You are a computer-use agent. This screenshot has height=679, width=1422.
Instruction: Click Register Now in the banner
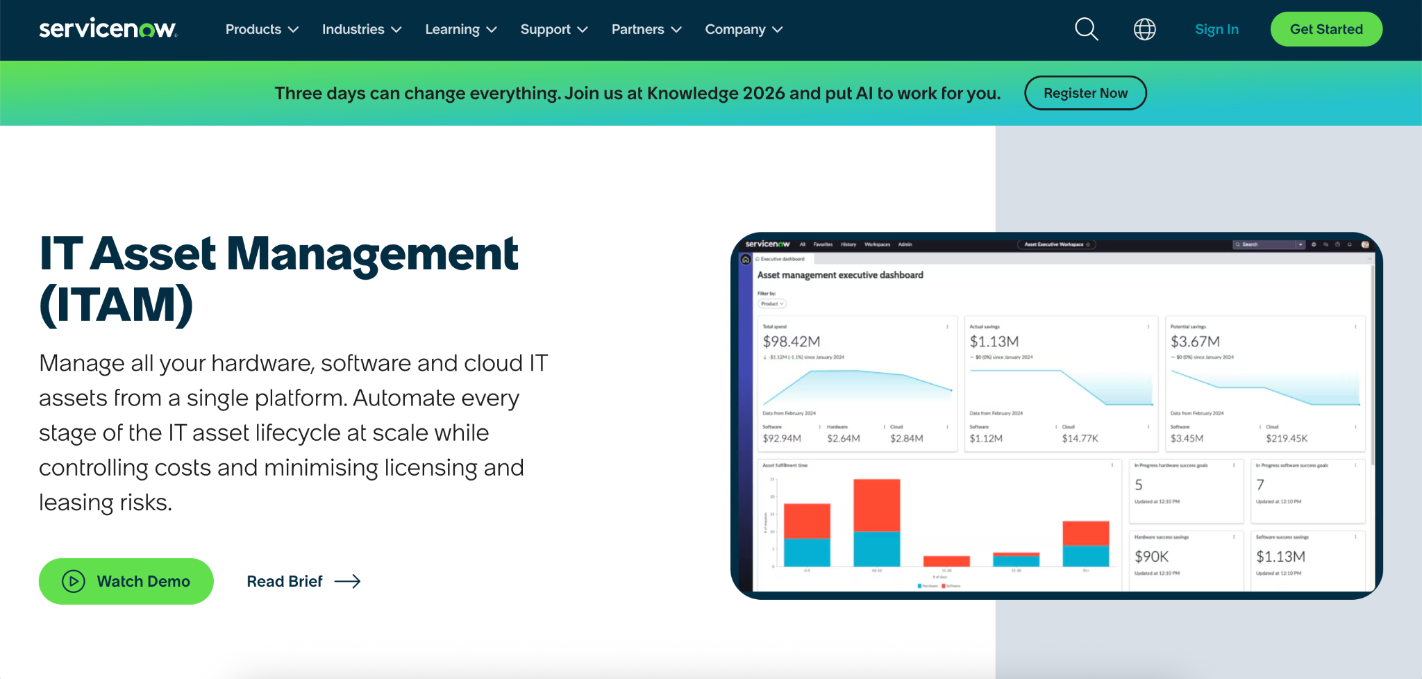pyautogui.click(x=1085, y=93)
